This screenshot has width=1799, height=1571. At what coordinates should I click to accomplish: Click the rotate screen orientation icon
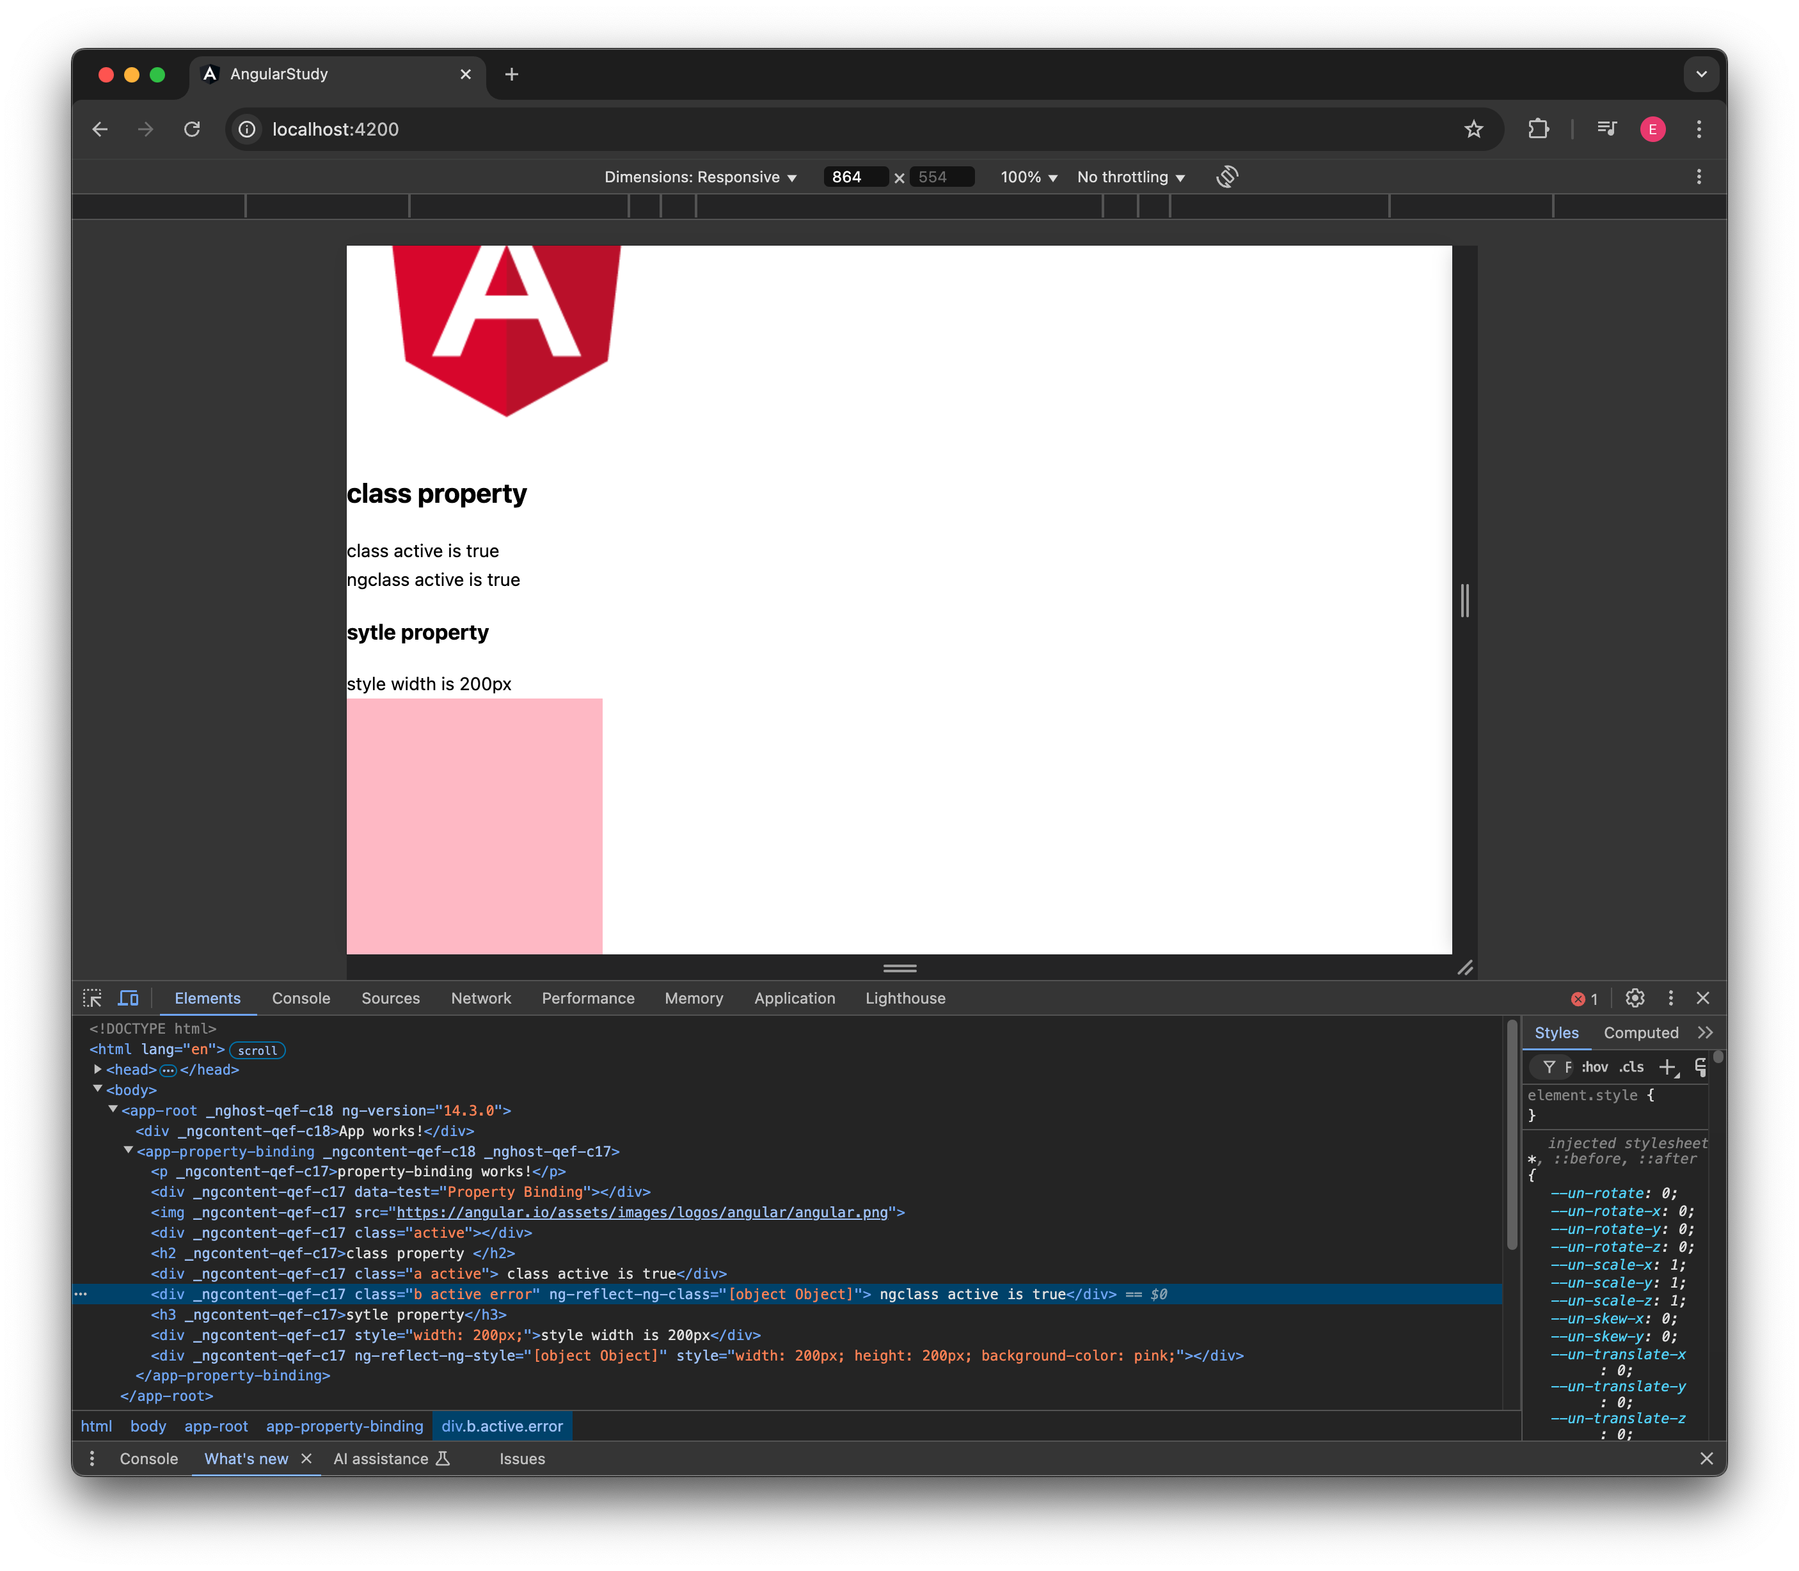pos(1226,177)
